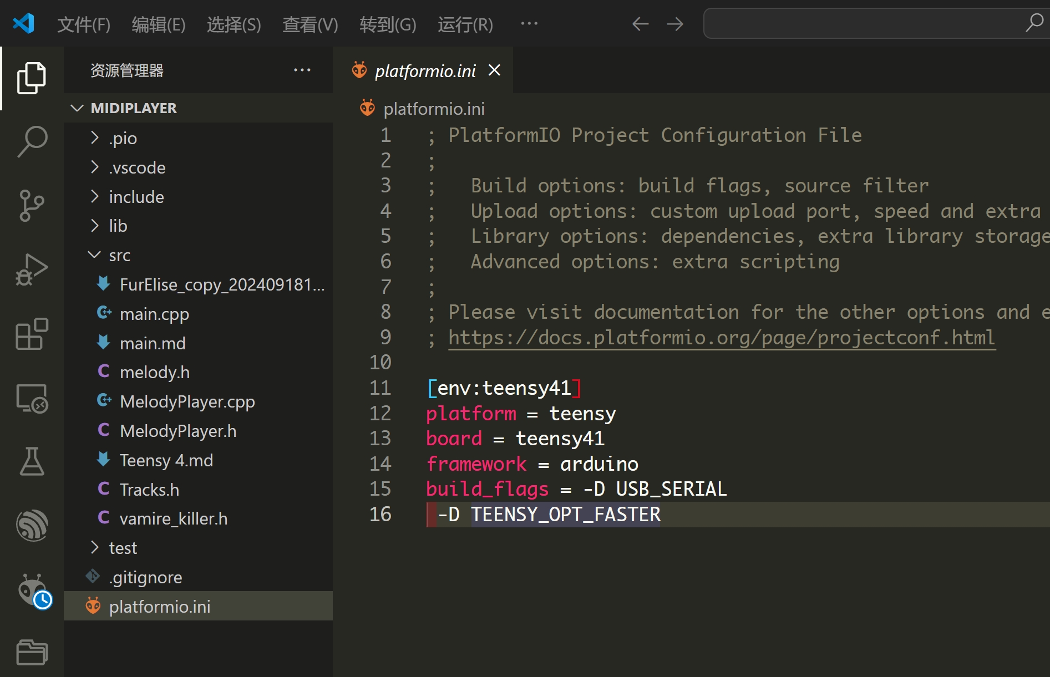Screen dimensions: 1050x677
Task: Open Run and Debug panel
Action: pyautogui.click(x=32, y=269)
